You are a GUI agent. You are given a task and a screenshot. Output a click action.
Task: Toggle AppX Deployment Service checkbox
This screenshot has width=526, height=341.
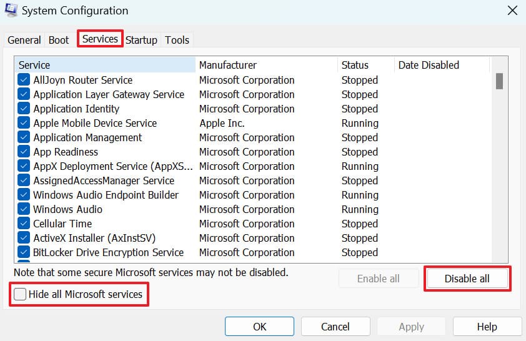click(x=24, y=166)
